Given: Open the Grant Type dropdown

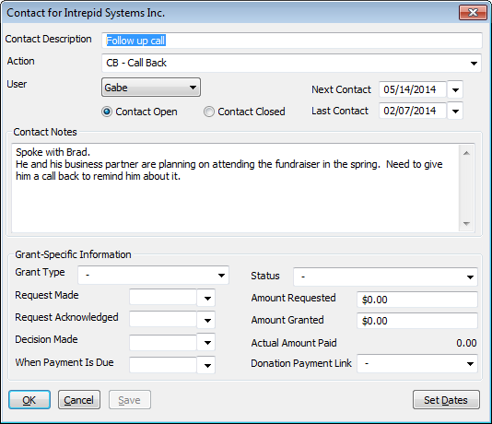Looking at the screenshot, I should [154, 276].
